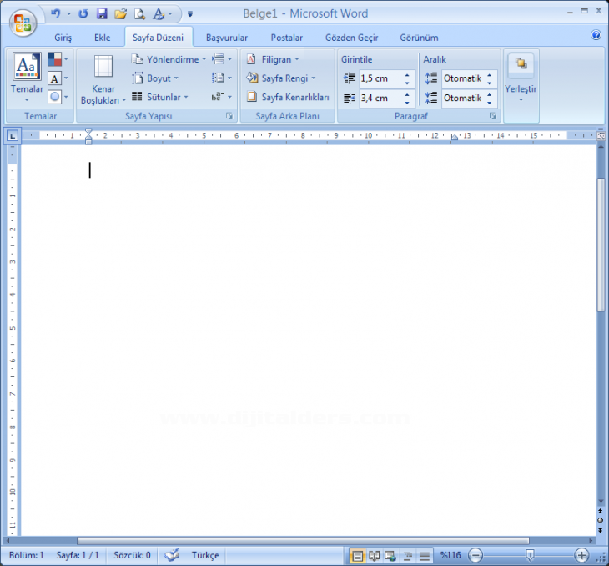Image resolution: width=609 pixels, height=566 pixels.
Task: Click the %116 zoom level
Action: [450, 555]
